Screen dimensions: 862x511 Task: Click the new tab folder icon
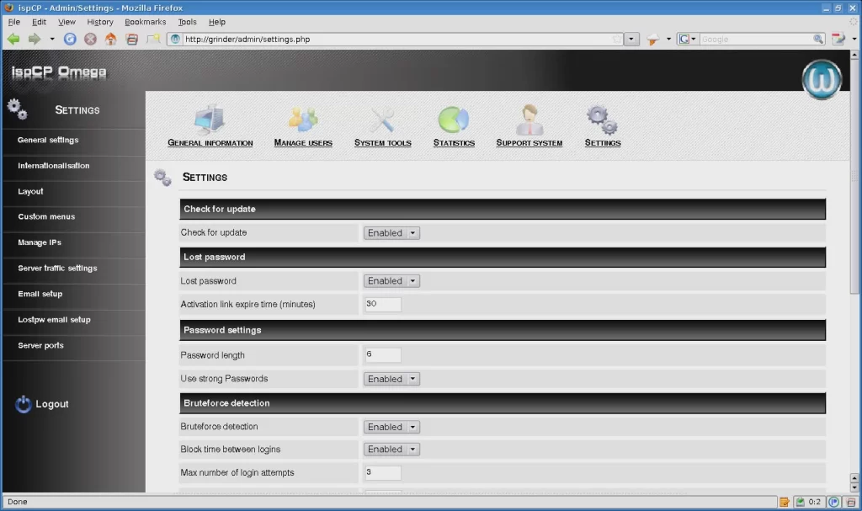153,39
